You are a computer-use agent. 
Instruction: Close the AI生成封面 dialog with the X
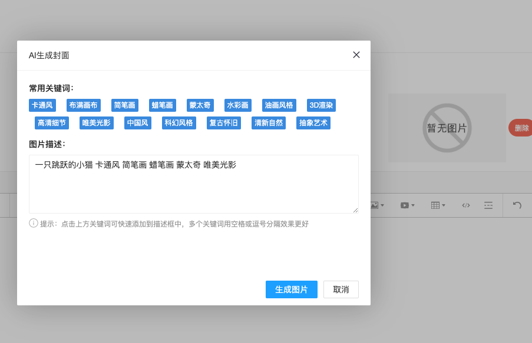[356, 55]
